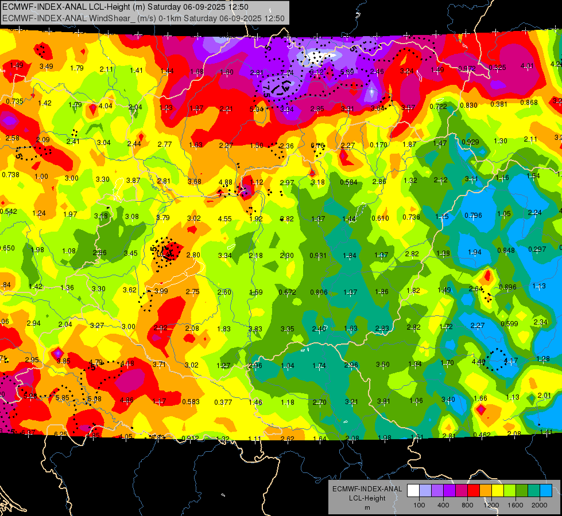Click the wind shear value 5.69
Screen dimensions: 562x516
click(x=347, y=72)
